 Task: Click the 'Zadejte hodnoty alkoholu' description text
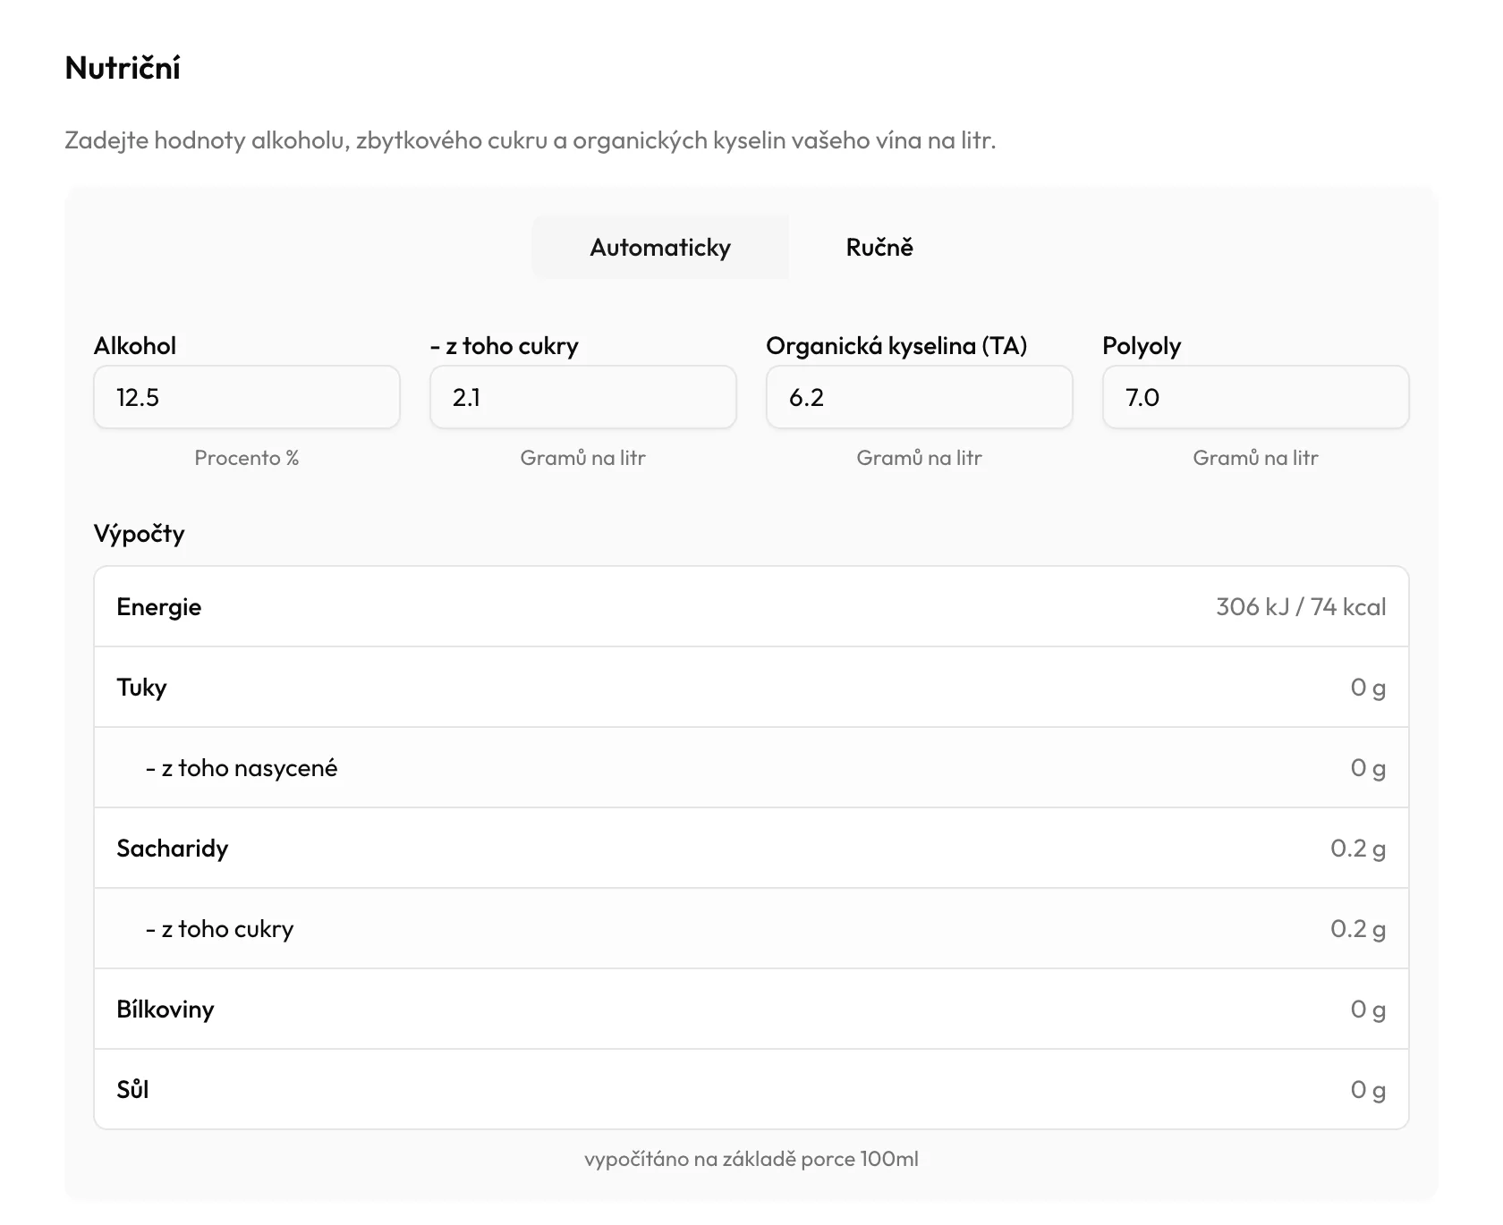(530, 140)
